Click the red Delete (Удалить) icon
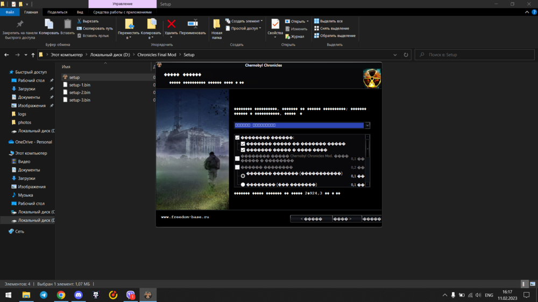The width and height of the screenshot is (538, 302). (x=171, y=24)
